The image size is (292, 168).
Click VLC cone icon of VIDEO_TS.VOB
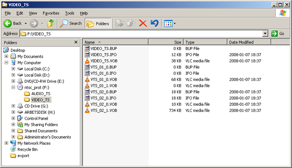tap(87, 61)
